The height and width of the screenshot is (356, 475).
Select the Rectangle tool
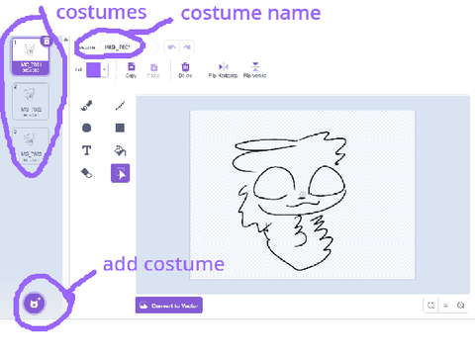tap(120, 128)
